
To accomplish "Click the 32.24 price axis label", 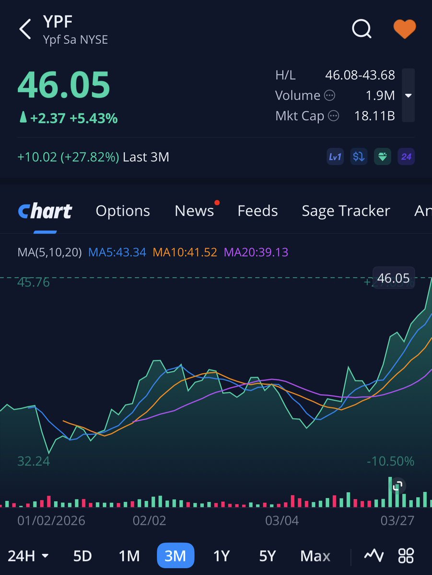I will (x=34, y=461).
